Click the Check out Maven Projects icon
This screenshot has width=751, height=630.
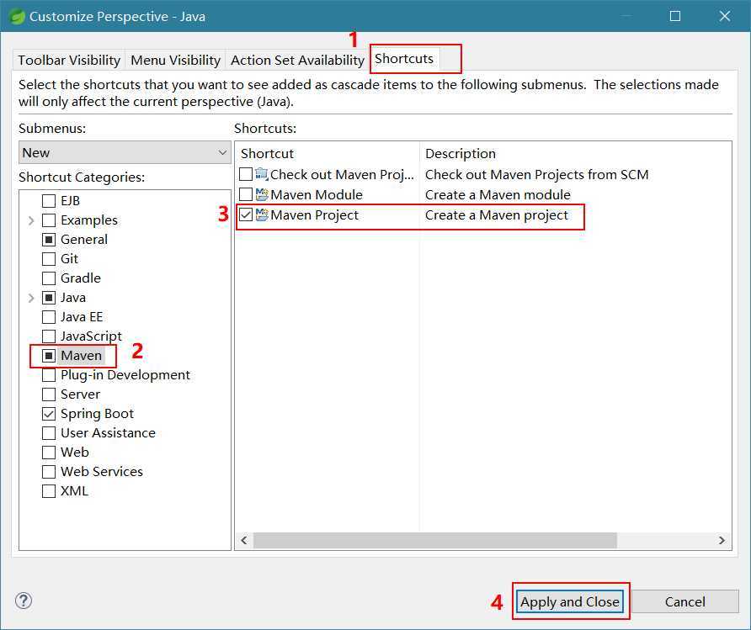pyautogui.click(x=262, y=174)
